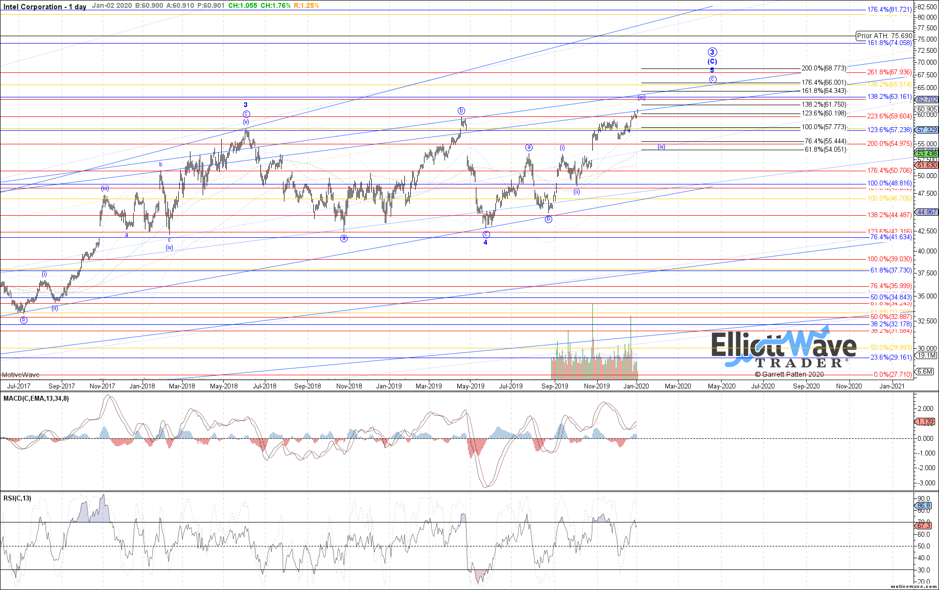Click the "176.4%(66.001)" extension label
The height and width of the screenshot is (590, 939).
823,83
